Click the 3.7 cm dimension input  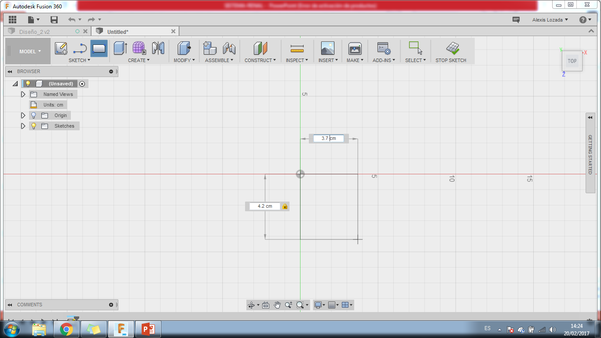(329, 138)
